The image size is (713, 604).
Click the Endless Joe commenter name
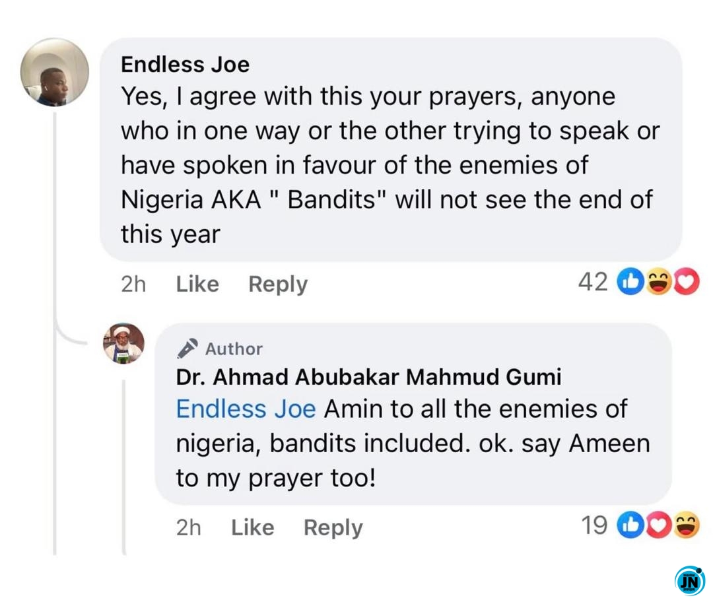[x=186, y=65]
